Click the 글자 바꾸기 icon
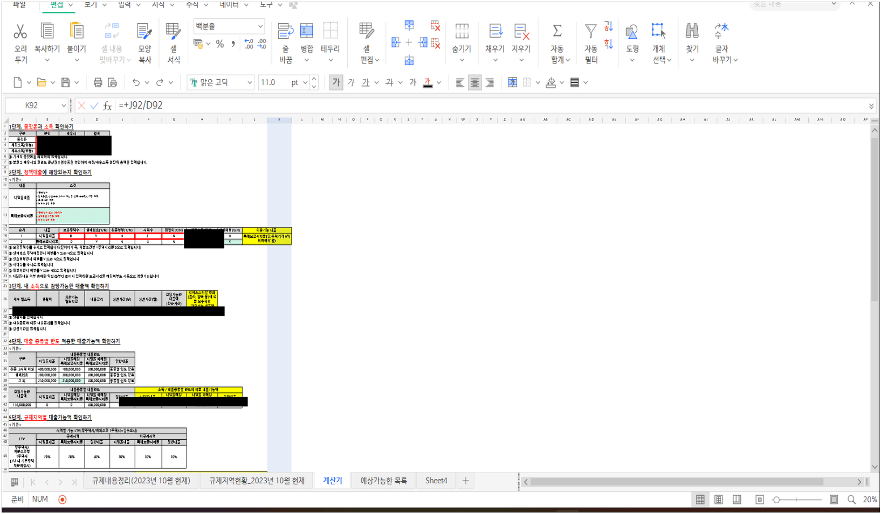This screenshot has width=881, height=514. (721, 31)
